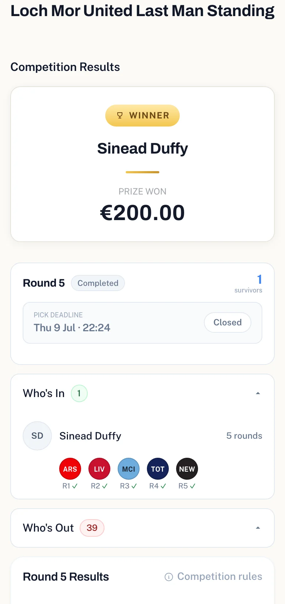Click the 39 count badge in Who's Out
This screenshot has width=285, height=604.
92,528
